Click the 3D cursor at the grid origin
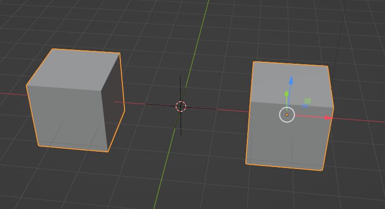Screen dimensions: 385x209 [x=181, y=106]
